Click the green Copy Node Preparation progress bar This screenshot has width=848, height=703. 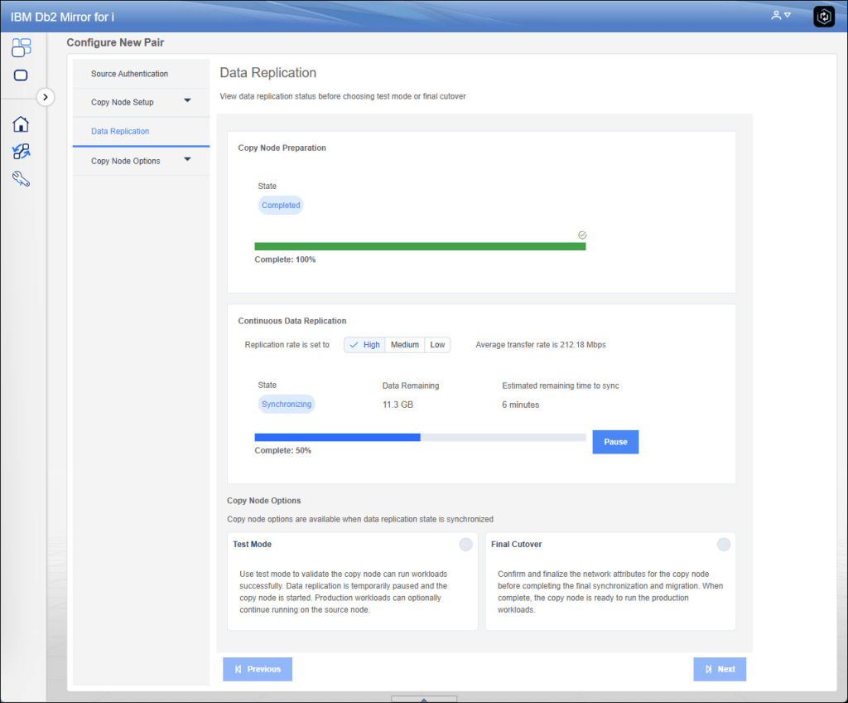[420, 246]
